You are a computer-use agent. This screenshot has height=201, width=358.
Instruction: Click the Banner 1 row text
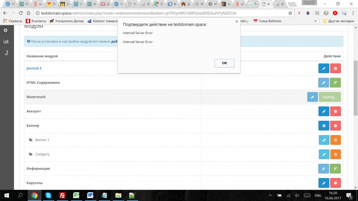coord(42,140)
